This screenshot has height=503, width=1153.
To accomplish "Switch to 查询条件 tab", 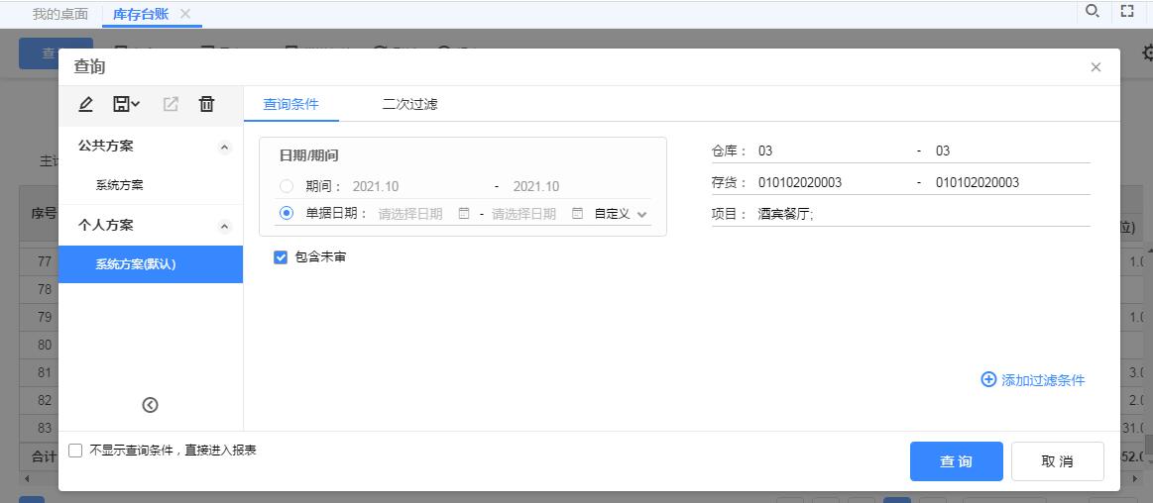I will pyautogui.click(x=291, y=104).
